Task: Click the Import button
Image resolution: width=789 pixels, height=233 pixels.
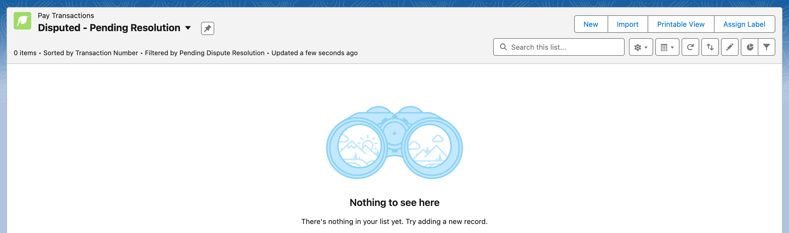Action: click(x=628, y=24)
